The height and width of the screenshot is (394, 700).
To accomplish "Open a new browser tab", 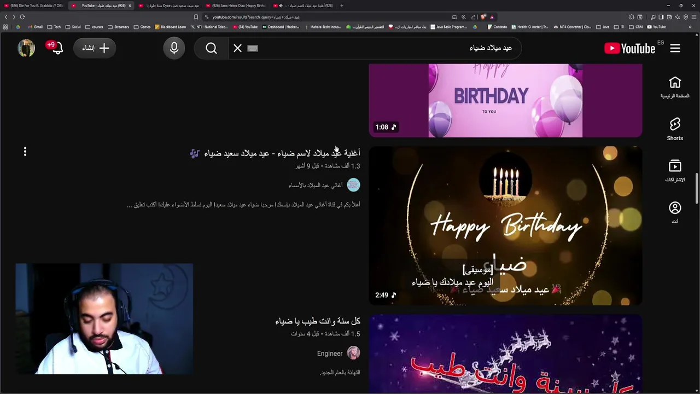I will 342,5.
